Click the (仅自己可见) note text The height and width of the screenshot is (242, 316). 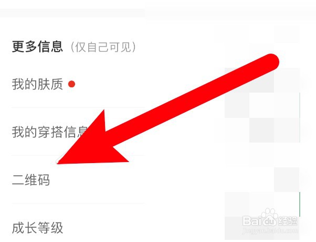click(x=103, y=47)
